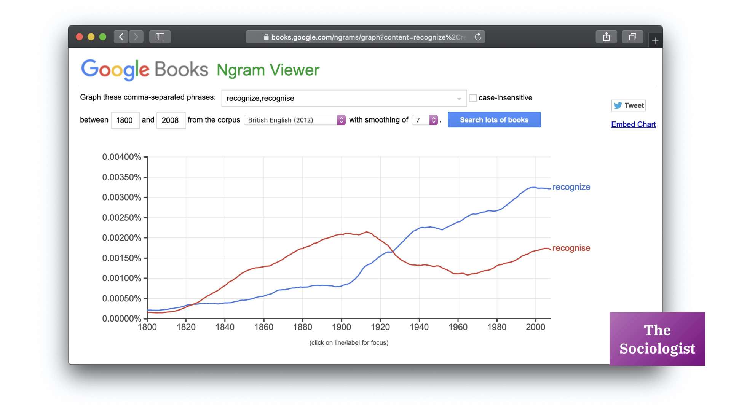Open a new tab with plus icon
731x411 pixels.
pyautogui.click(x=655, y=40)
